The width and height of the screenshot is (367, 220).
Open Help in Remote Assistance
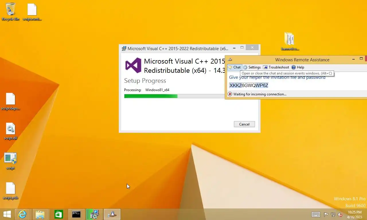(298, 67)
